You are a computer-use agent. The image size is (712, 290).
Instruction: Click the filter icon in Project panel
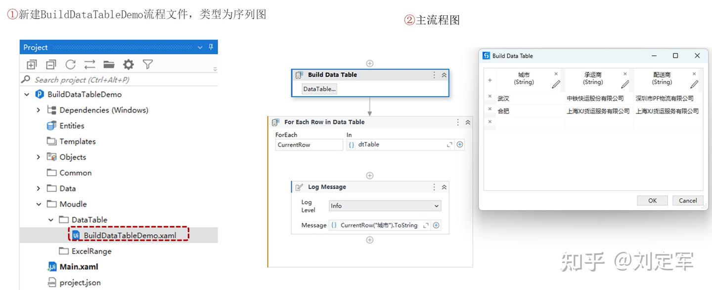pyautogui.click(x=146, y=64)
